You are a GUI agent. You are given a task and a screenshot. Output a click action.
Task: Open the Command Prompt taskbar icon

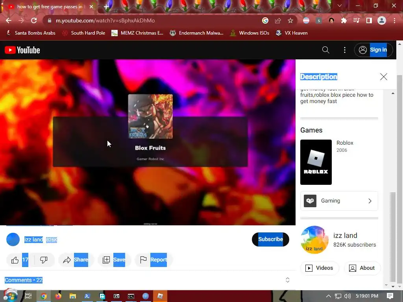point(131,296)
